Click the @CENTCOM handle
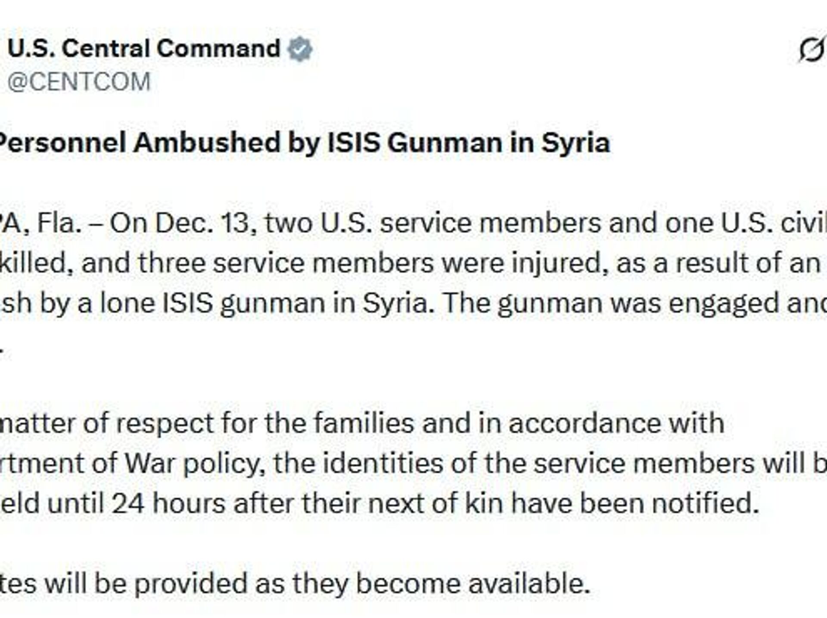 (x=79, y=81)
